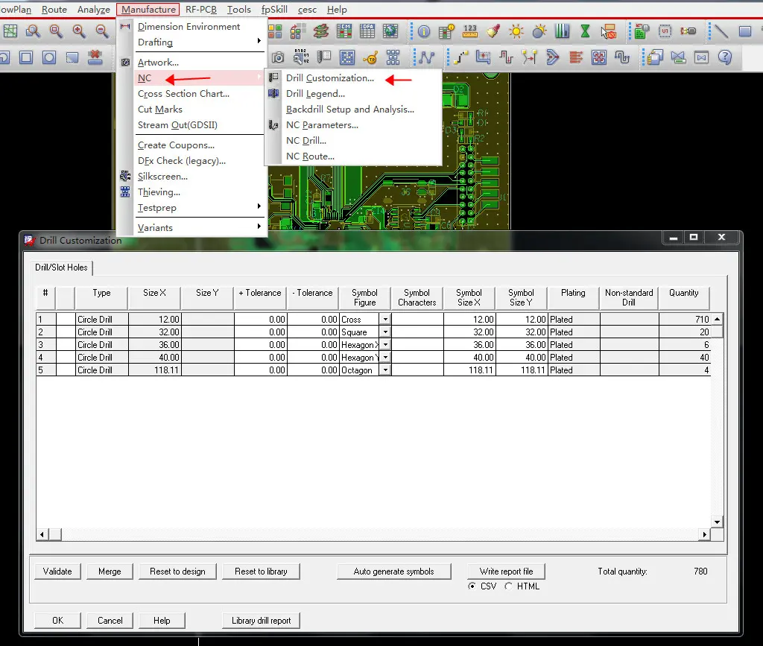Open the RF-PCB menu
Image resolution: width=763 pixels, height=646 pixels.
click(x=201, y=9)
